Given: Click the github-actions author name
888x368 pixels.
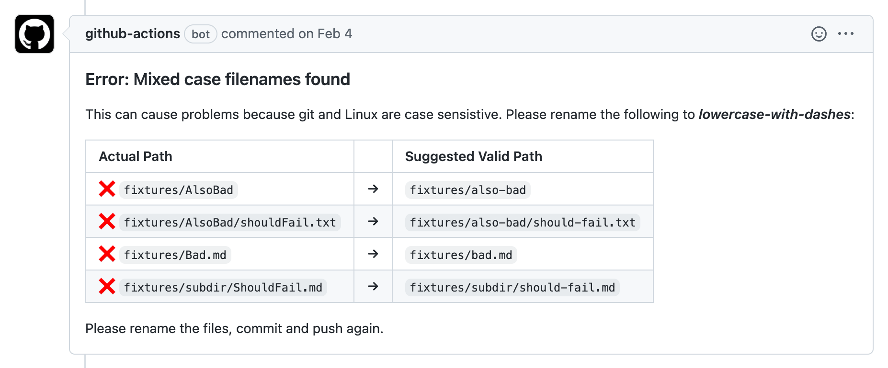Looking at the screenshot, I should [x=133, y=34].
